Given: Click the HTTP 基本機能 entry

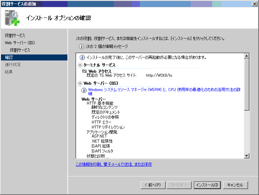Looking at the screenshot, I should [x=100, y=103].
